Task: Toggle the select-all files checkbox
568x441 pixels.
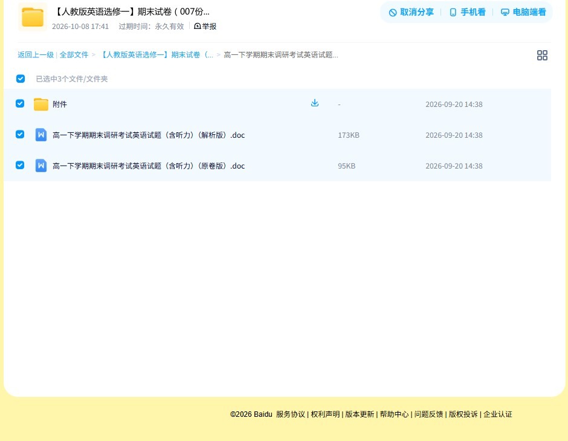Action: [21, 79]
